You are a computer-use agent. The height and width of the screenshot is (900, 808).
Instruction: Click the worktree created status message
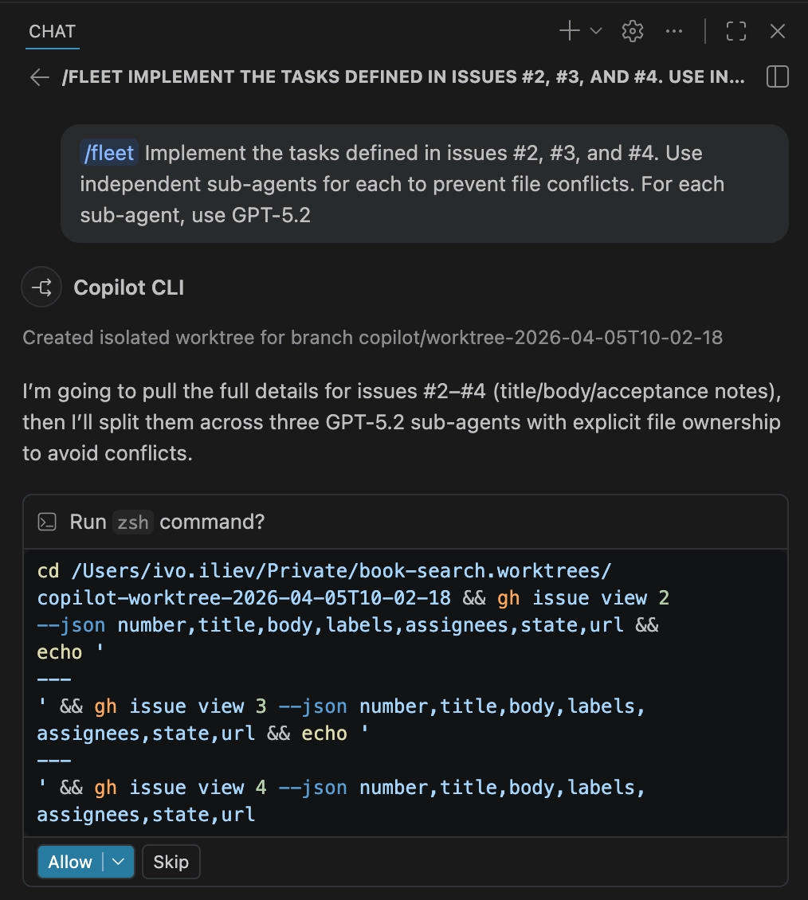(x=372, y=338)
